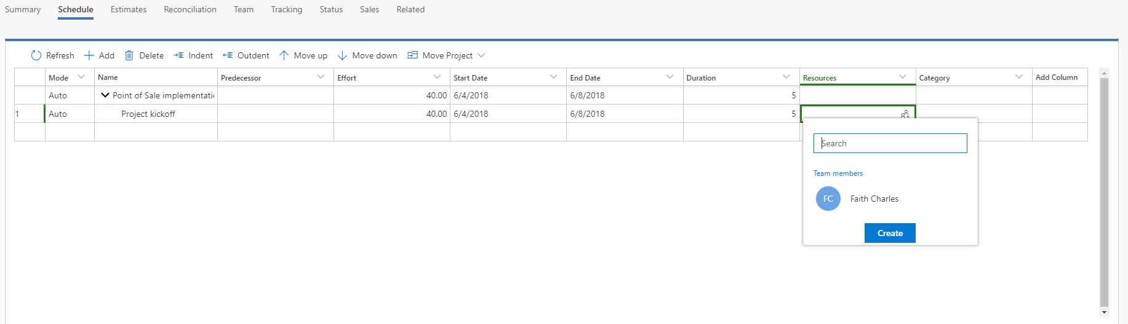Click the Indent icon
1128x324 pixels.
(x=178, y=55)
